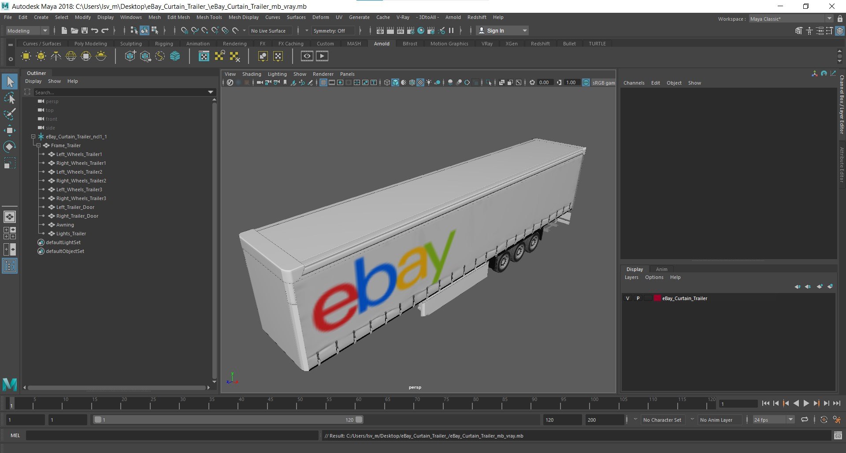
Task: Toggle loop playback icon
Action: [804, 420]
